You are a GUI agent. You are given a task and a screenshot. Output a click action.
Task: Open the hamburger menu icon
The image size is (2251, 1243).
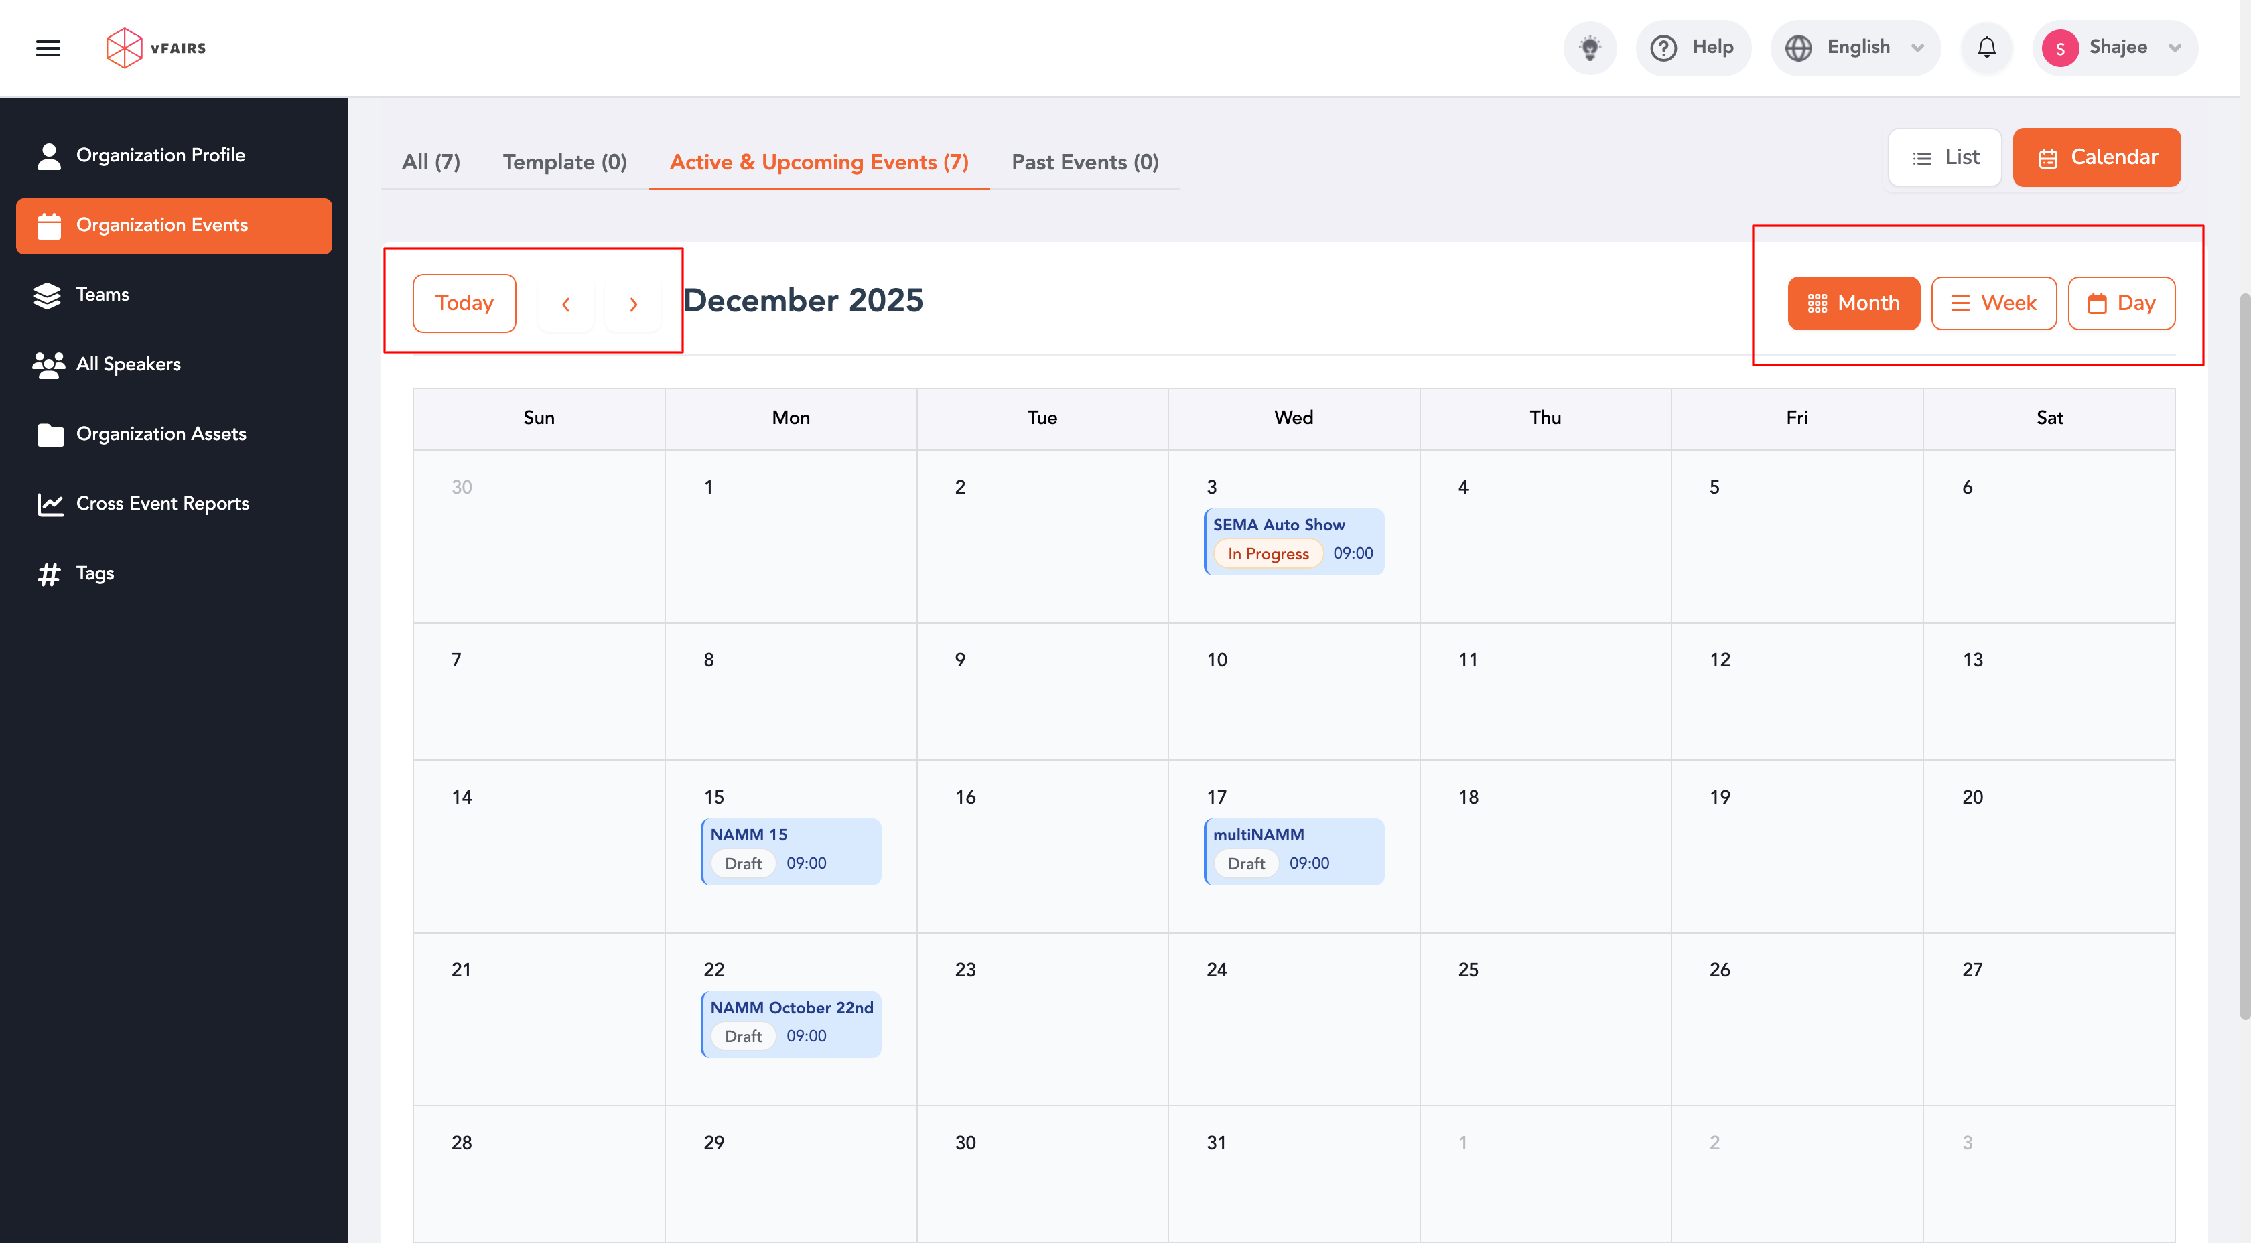[x=48, y=48]
